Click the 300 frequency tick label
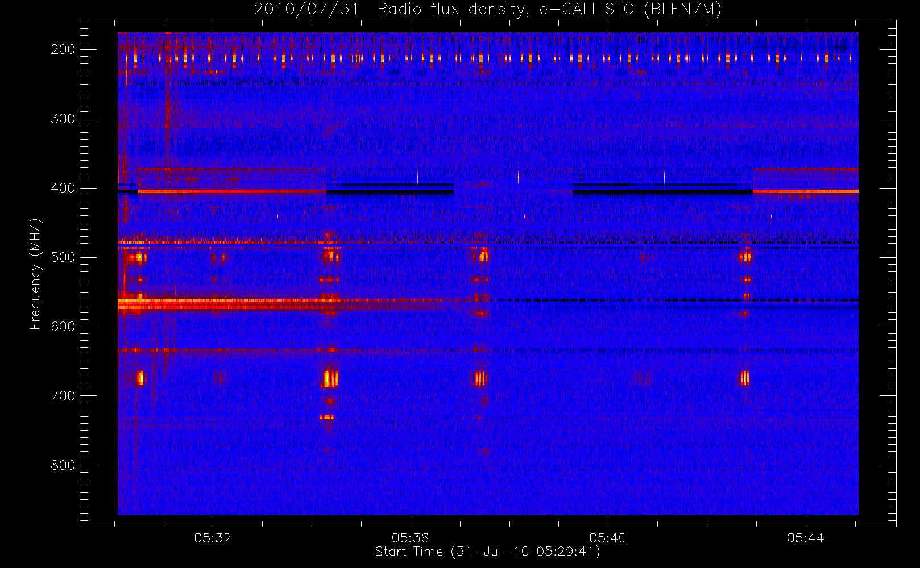The width and height of the screenshot is (920, 568). point(63,119)
